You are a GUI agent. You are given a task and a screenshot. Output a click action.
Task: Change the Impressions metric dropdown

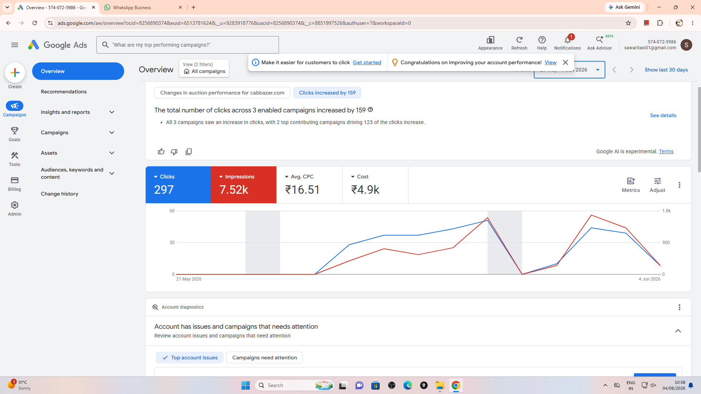(x=237, y=177)
